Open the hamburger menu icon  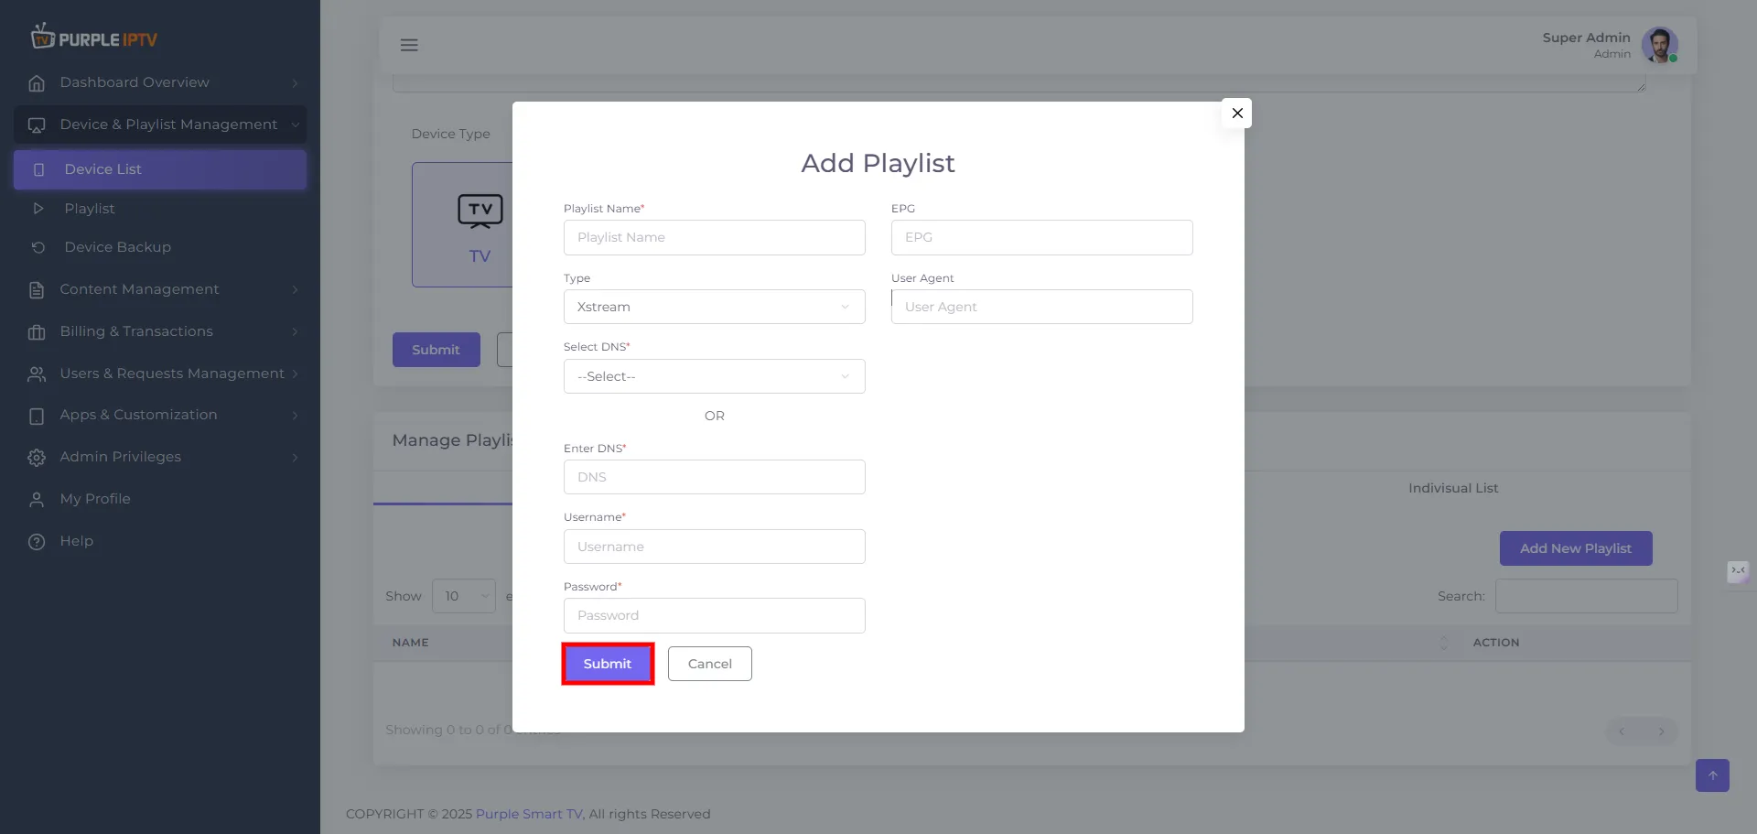[409, 45]
